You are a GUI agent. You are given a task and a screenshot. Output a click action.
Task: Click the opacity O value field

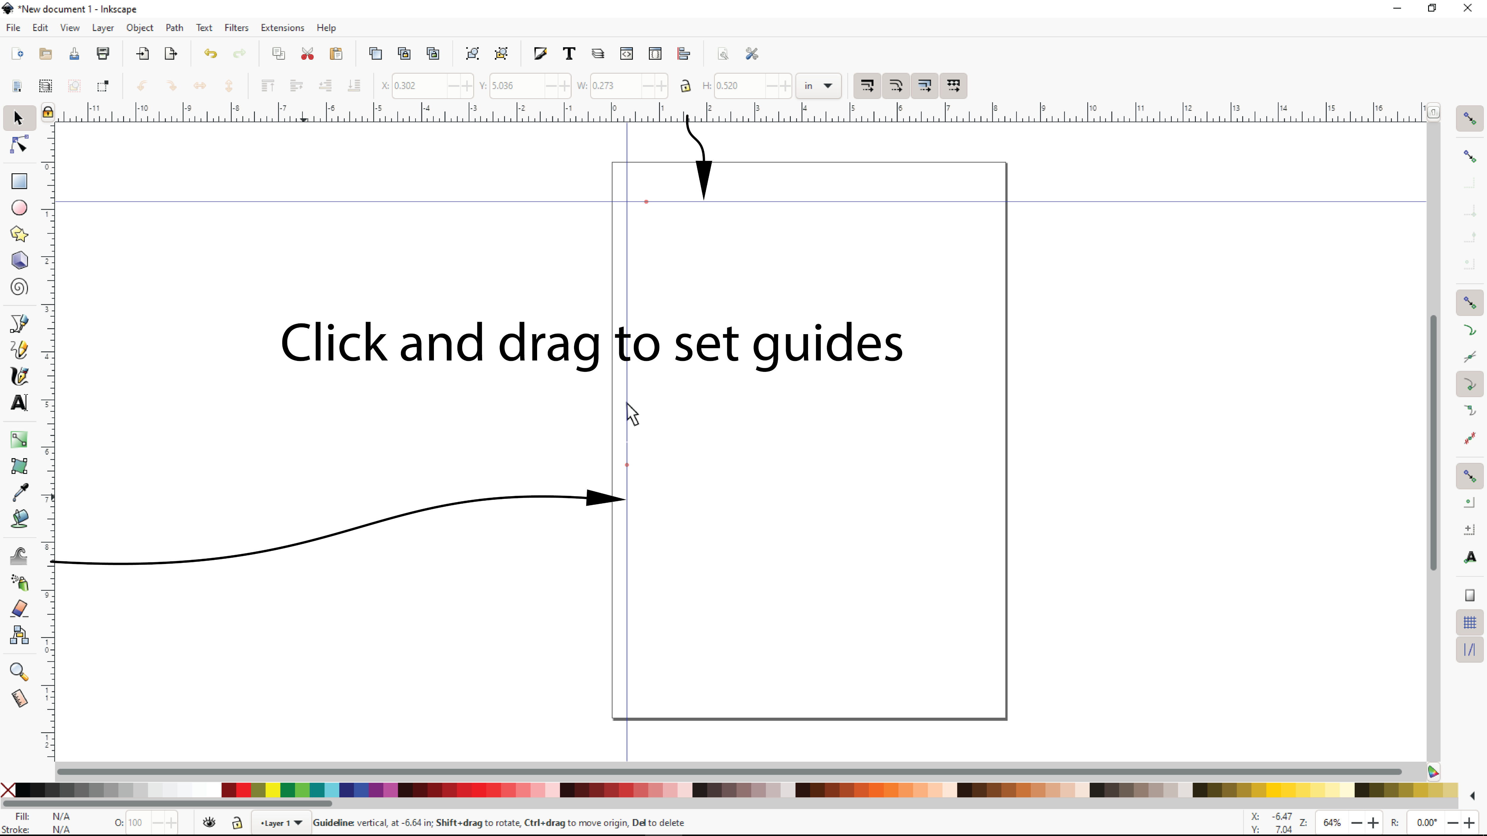click(x=137, y=823)
